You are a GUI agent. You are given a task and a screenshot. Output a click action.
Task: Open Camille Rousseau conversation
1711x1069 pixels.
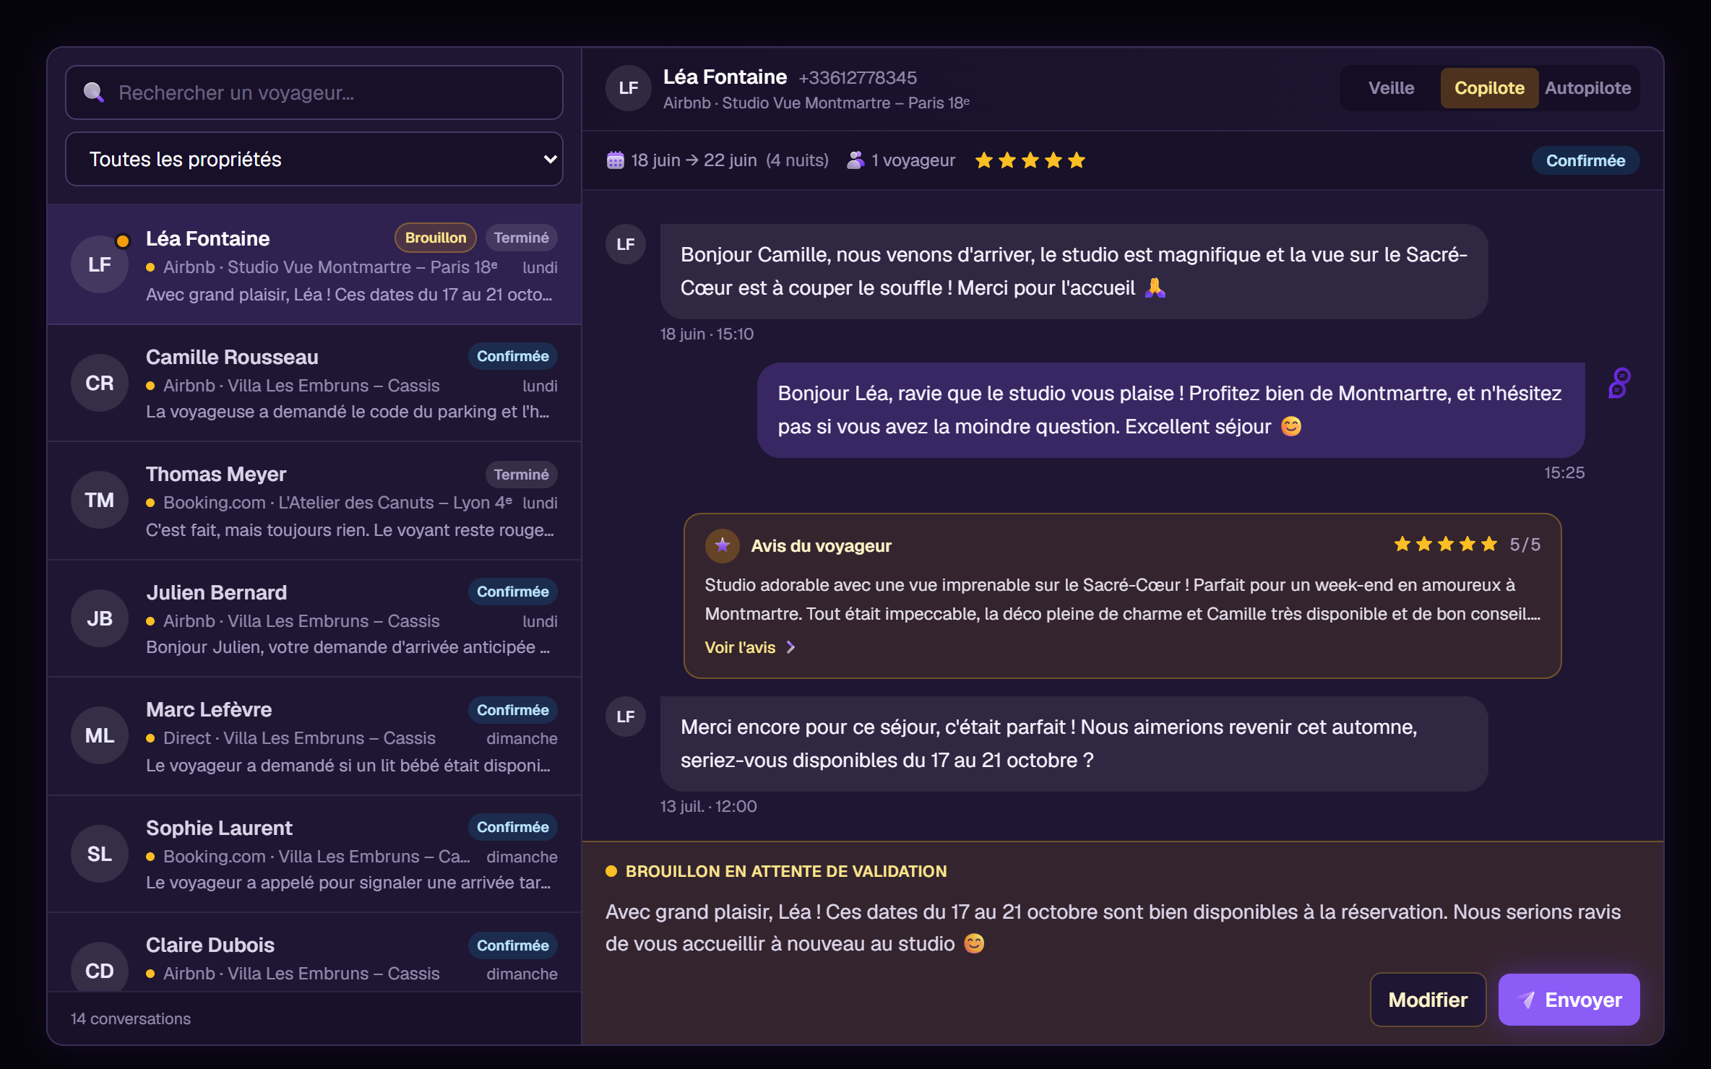point(314,384)
